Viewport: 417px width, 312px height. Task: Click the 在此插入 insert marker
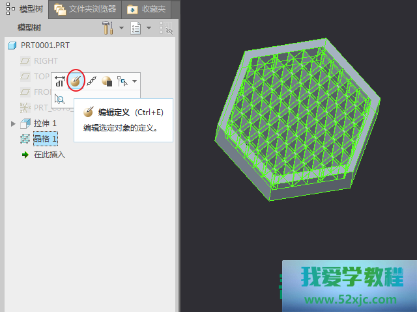click(x=49, y=155)
